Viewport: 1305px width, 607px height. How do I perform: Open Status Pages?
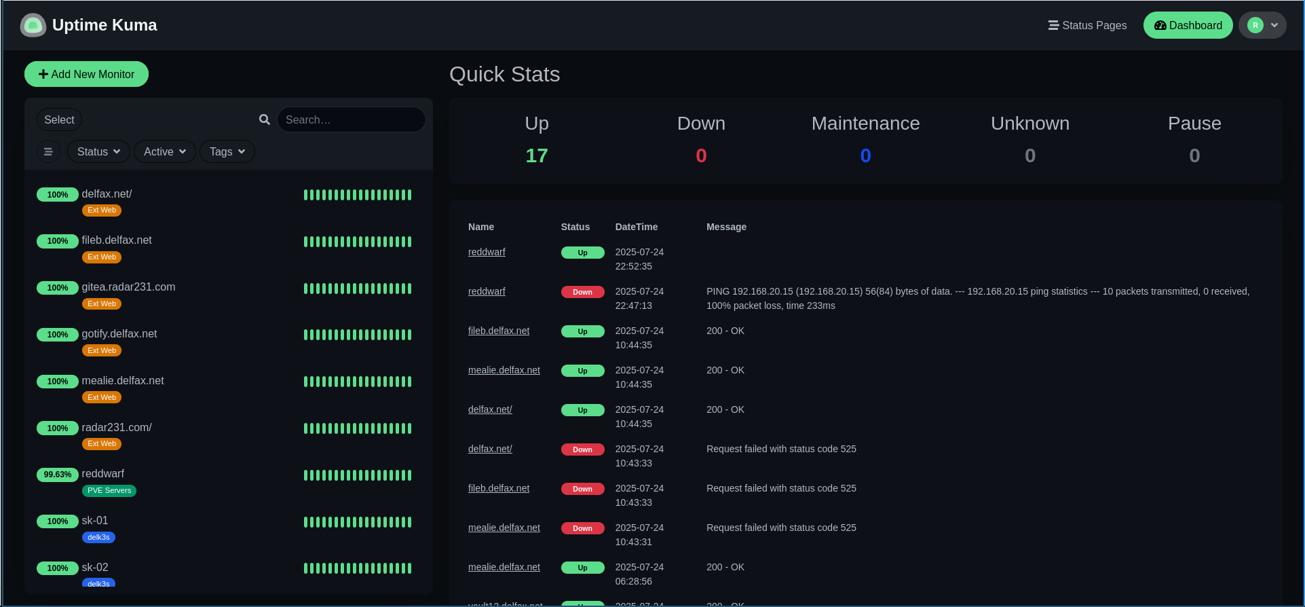coord(1087,25)
